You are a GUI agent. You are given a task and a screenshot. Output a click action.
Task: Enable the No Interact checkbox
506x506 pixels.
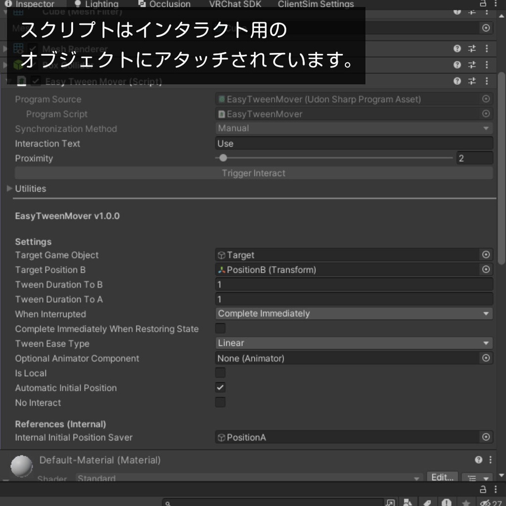220,402
